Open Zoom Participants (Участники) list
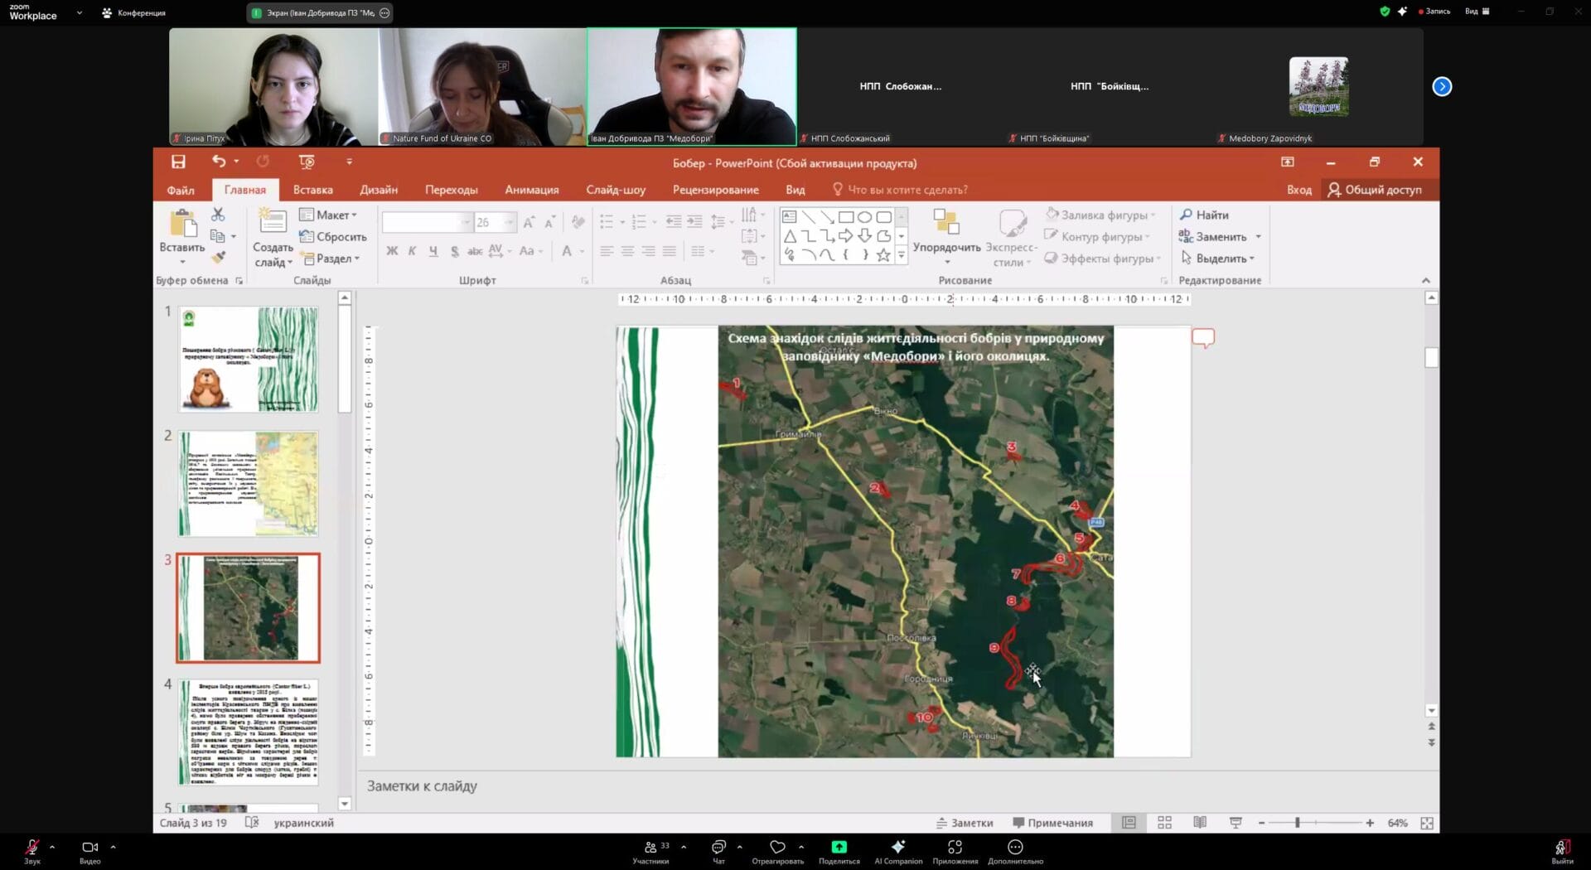The width and height of the screenshot is (1591, 870). click(650, 847)
